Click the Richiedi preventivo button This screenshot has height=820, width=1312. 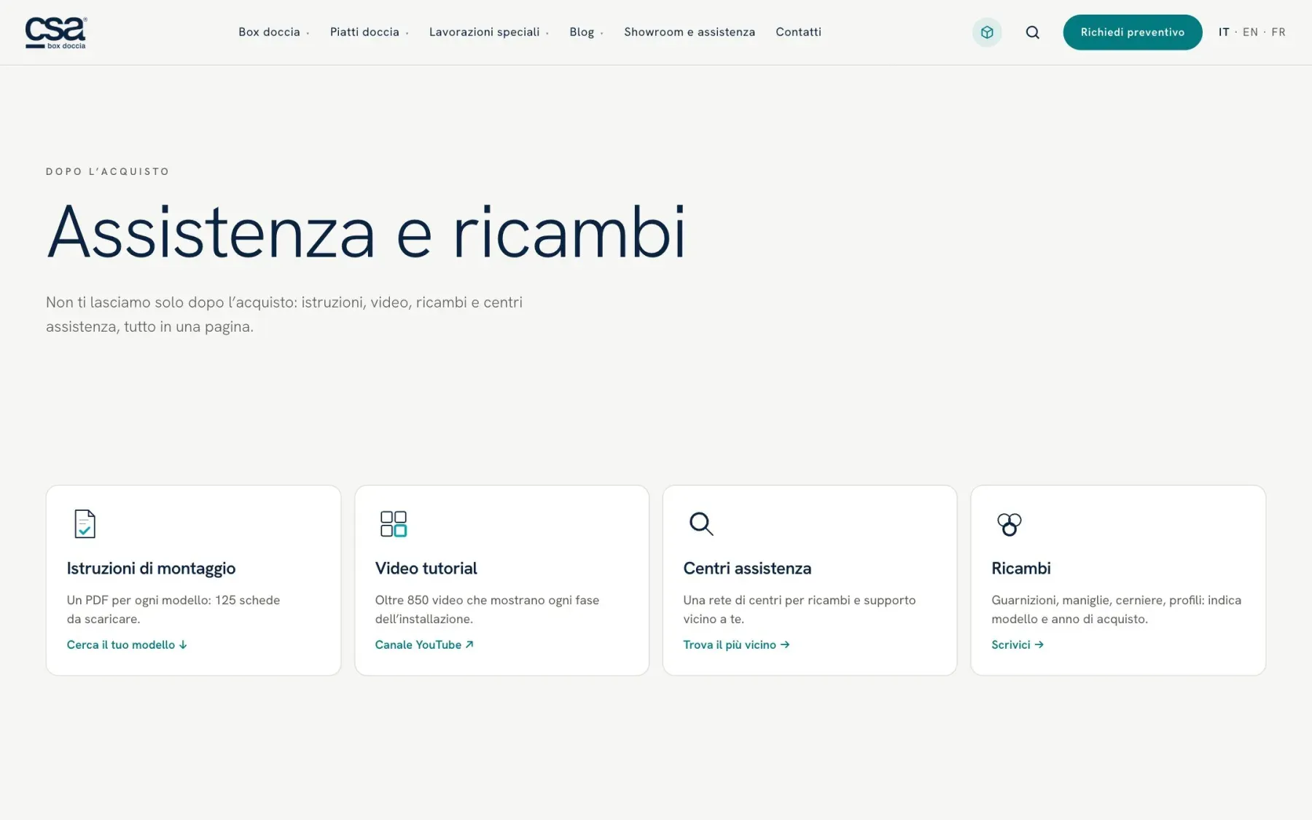click(x=1133, y=32)
